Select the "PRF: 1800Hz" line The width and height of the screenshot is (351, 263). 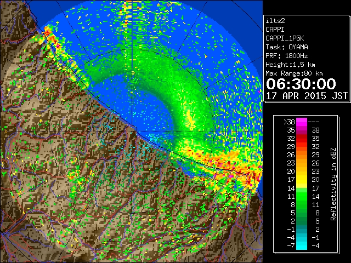coord(287,56)
